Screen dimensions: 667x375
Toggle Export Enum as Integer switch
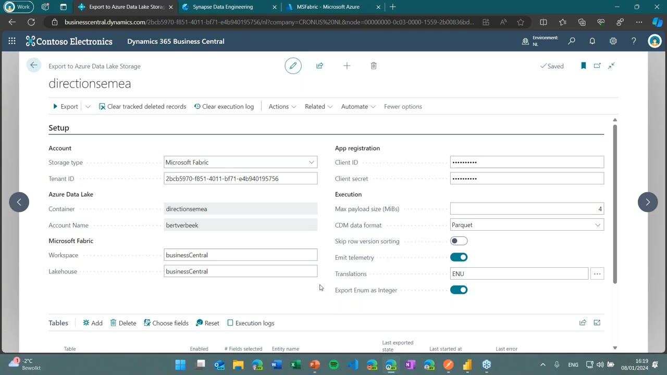(x=459, y=290)
